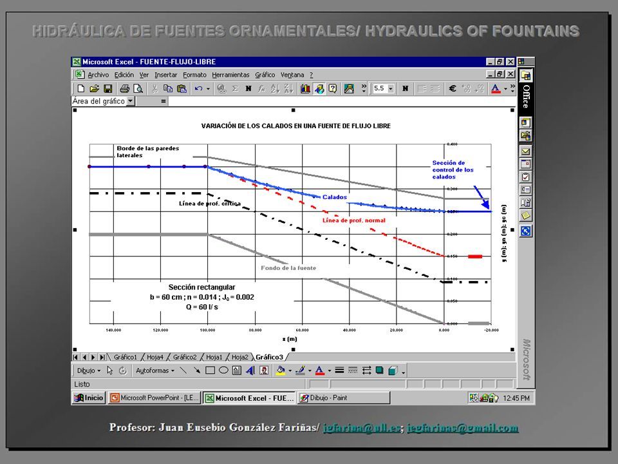This screenshot has height=464, width=618.
Task: Click the formula bar input field
Action: click(x=342, y=101)
